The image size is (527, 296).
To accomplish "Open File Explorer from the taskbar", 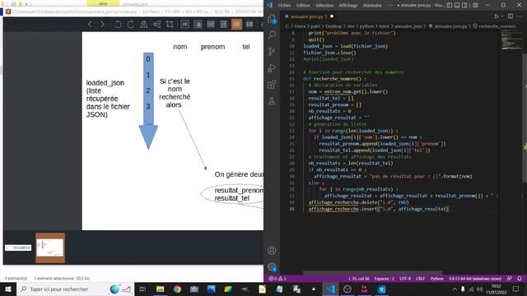I will (x=161, y=289).
